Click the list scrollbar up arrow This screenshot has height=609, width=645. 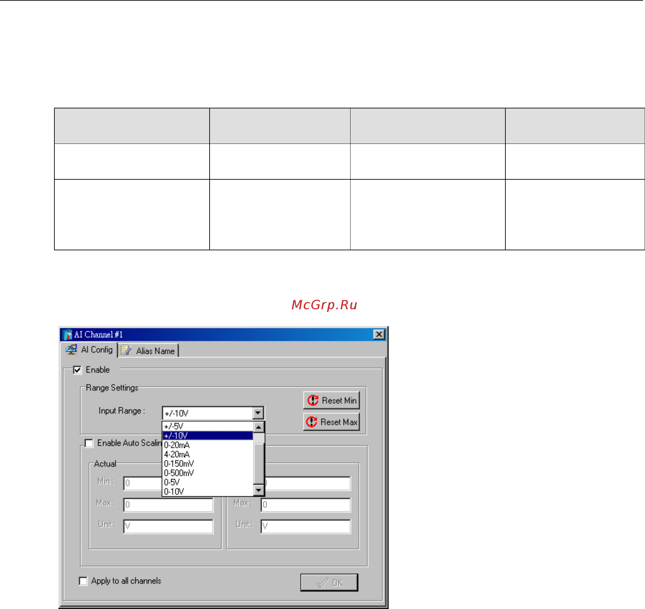[259, 427]
